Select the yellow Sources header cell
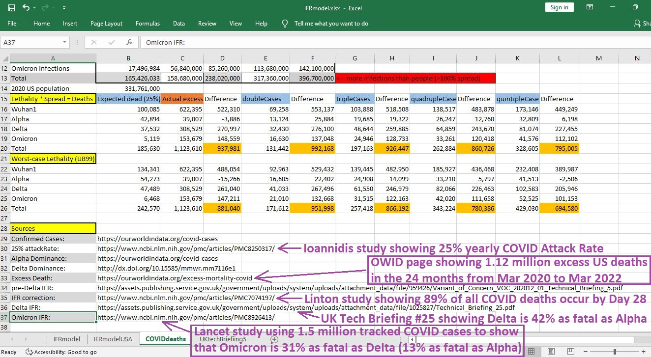The height and width of the screenshot is (357, 651). click(53, 228)
